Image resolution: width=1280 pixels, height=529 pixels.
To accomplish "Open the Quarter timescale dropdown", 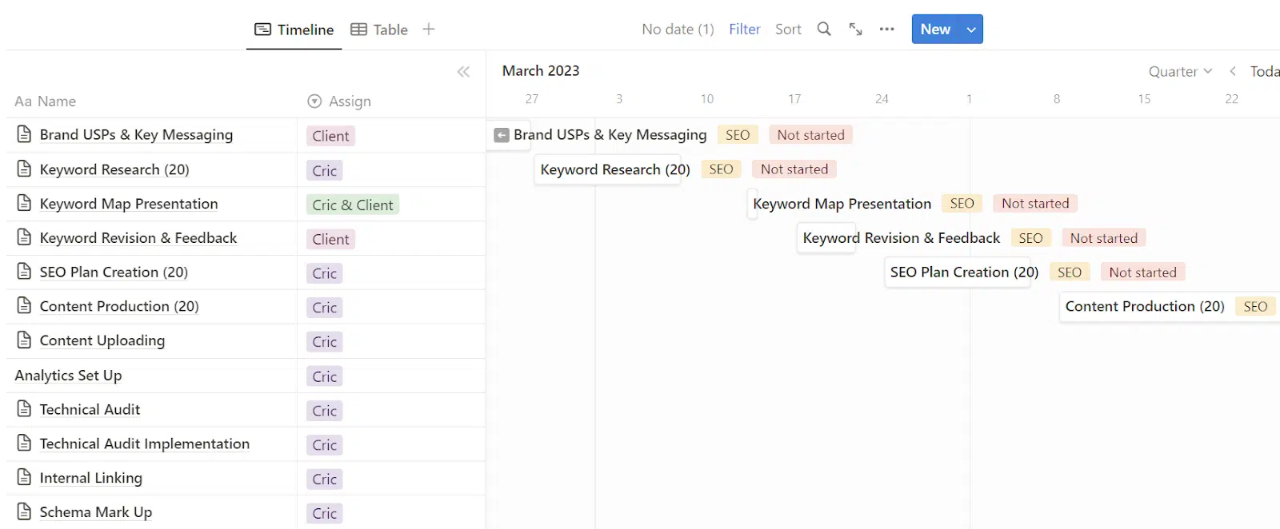I will 1180,71.
